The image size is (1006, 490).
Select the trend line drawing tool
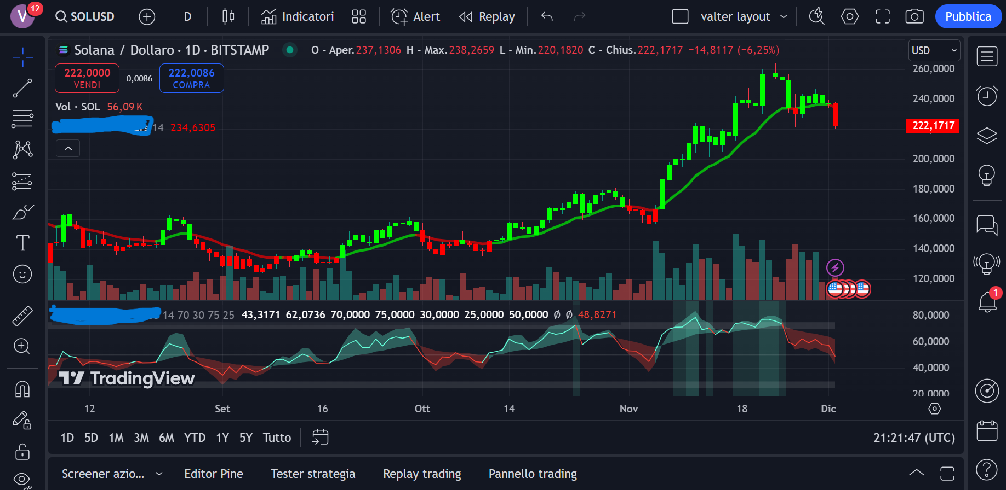pyautogui.click(x=22, y=88)
